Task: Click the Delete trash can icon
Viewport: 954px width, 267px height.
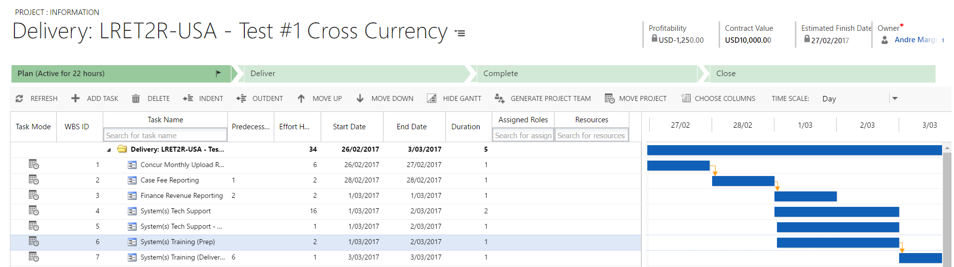Action: pyautogui.click(x=136, y=98)
